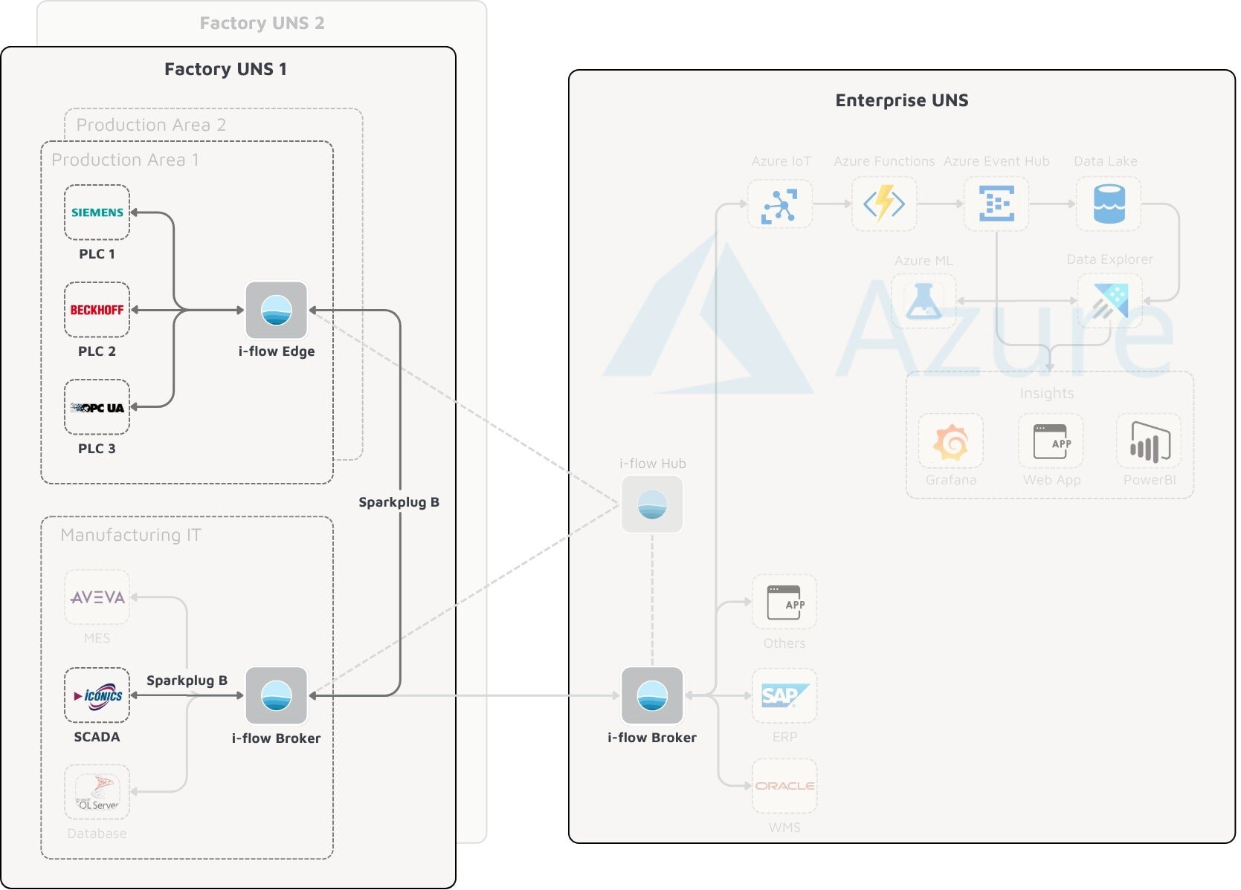Viewport: 1241px width, 890px height.
Task: Select the Azure Functions lightning icon
Action: click(884, 204)
